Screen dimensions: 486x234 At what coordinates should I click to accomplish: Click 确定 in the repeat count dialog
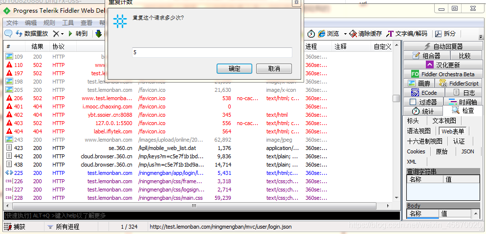point(234,69)
